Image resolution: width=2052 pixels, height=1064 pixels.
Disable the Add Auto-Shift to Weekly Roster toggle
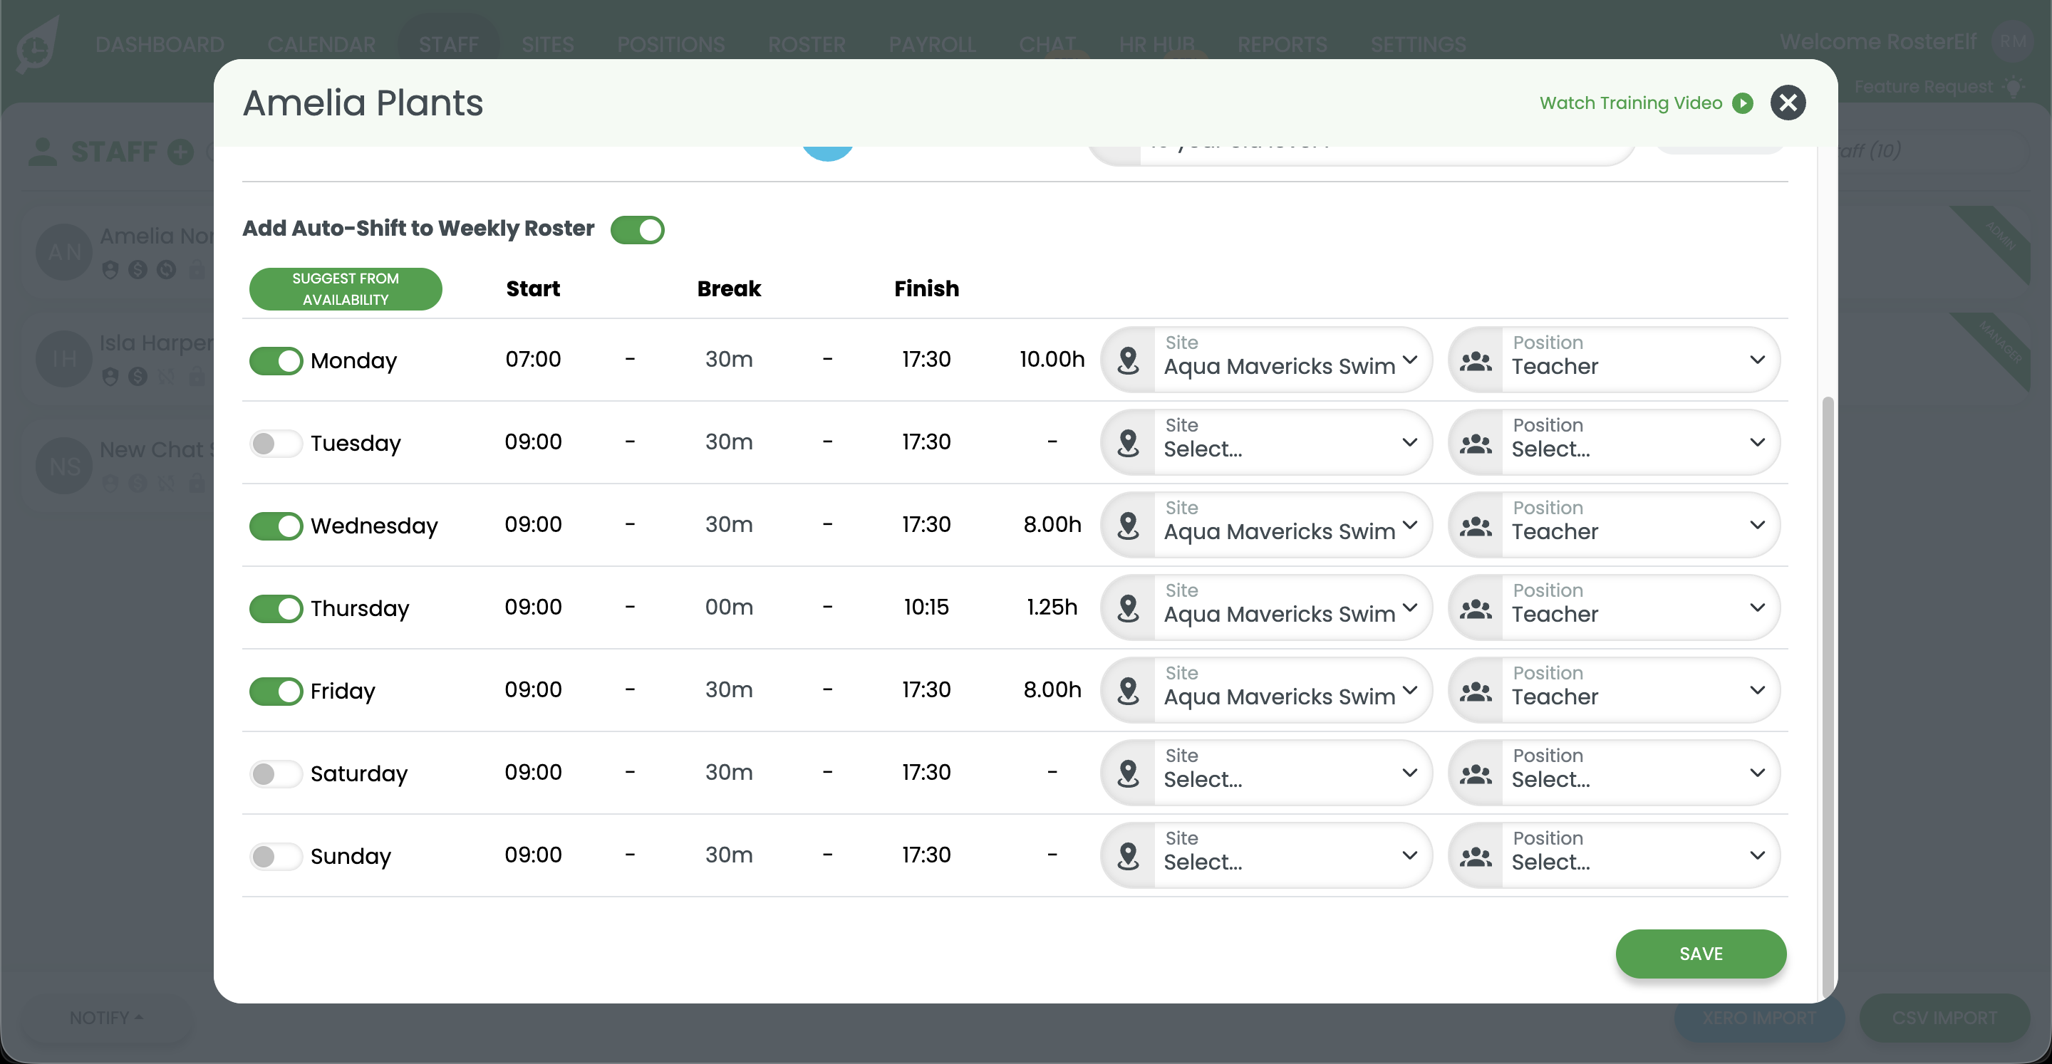(637, 229)
